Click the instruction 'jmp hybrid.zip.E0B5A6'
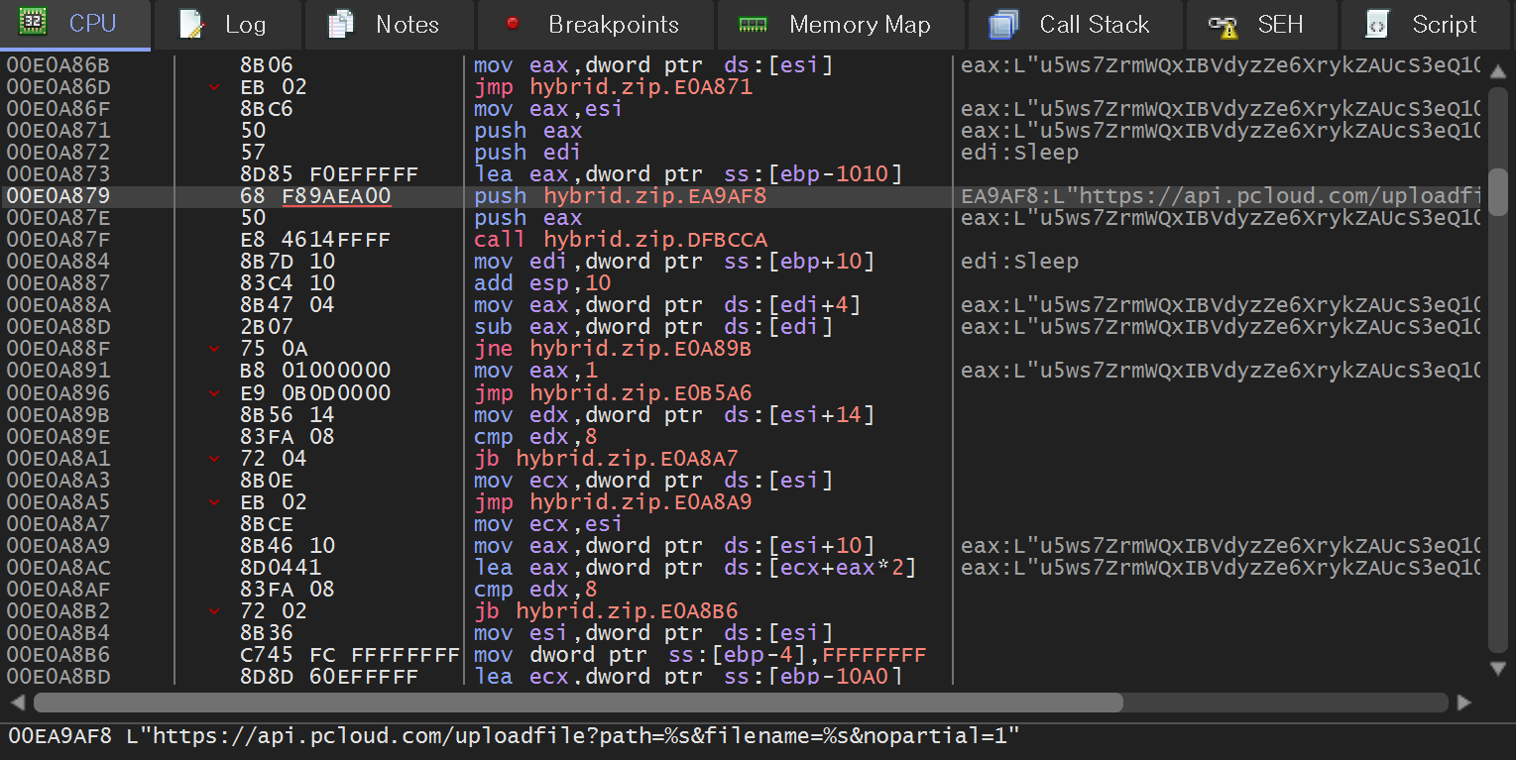This screenshot has width=1517, height=761. [x=613, y=392]
